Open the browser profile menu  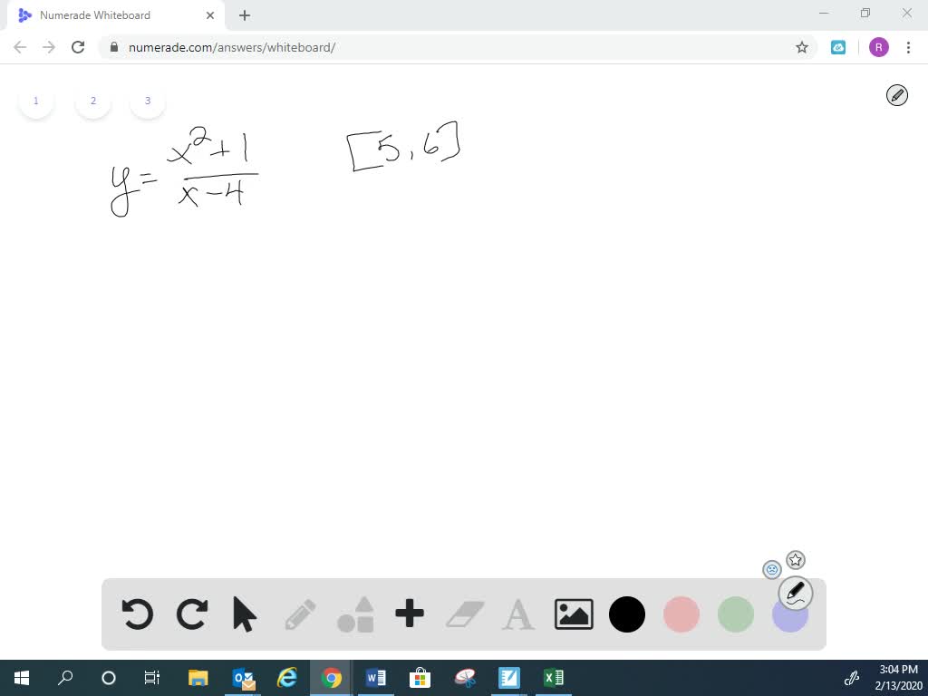(879, 47)
